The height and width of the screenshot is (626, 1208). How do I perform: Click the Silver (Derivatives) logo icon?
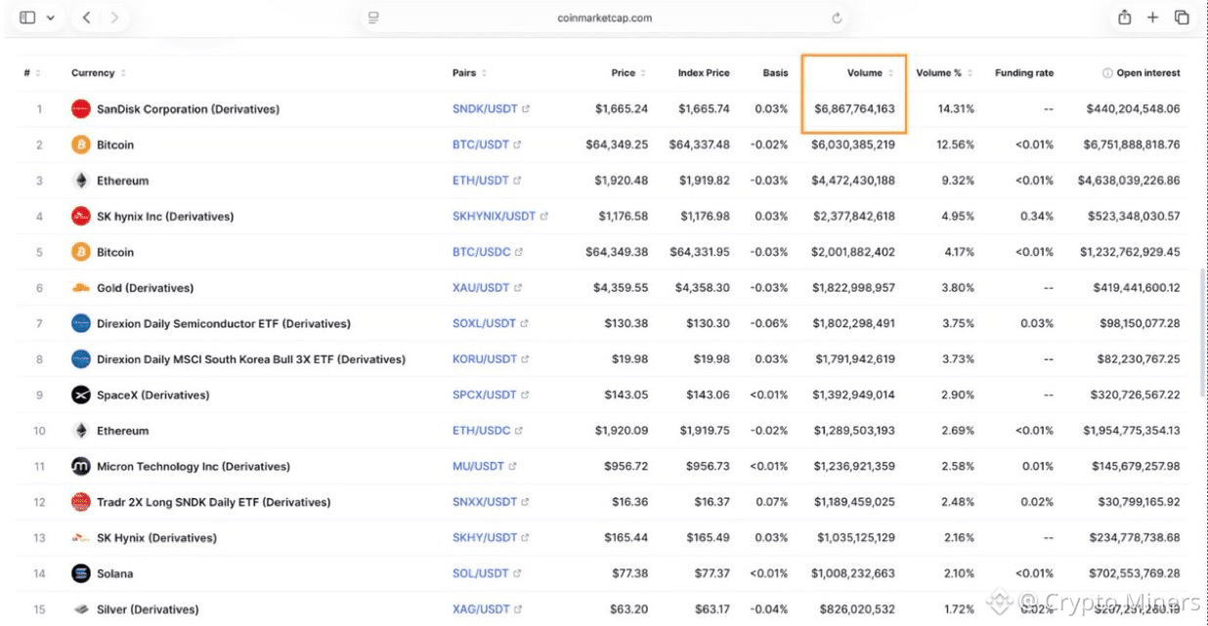coord(81,609)
